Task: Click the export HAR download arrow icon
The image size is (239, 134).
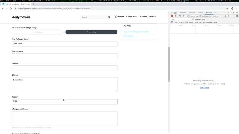Action: pos(229,16)
